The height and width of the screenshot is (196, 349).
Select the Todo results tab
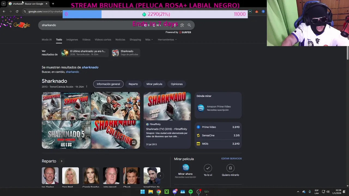pyautogui.click(x=59, y=39)
